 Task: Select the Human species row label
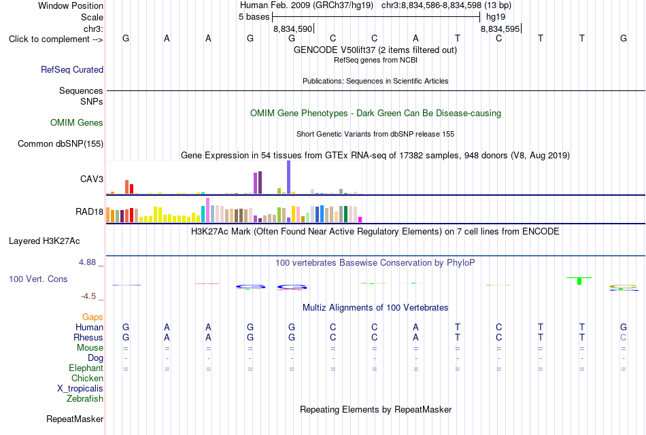click(x=89, y=327)
